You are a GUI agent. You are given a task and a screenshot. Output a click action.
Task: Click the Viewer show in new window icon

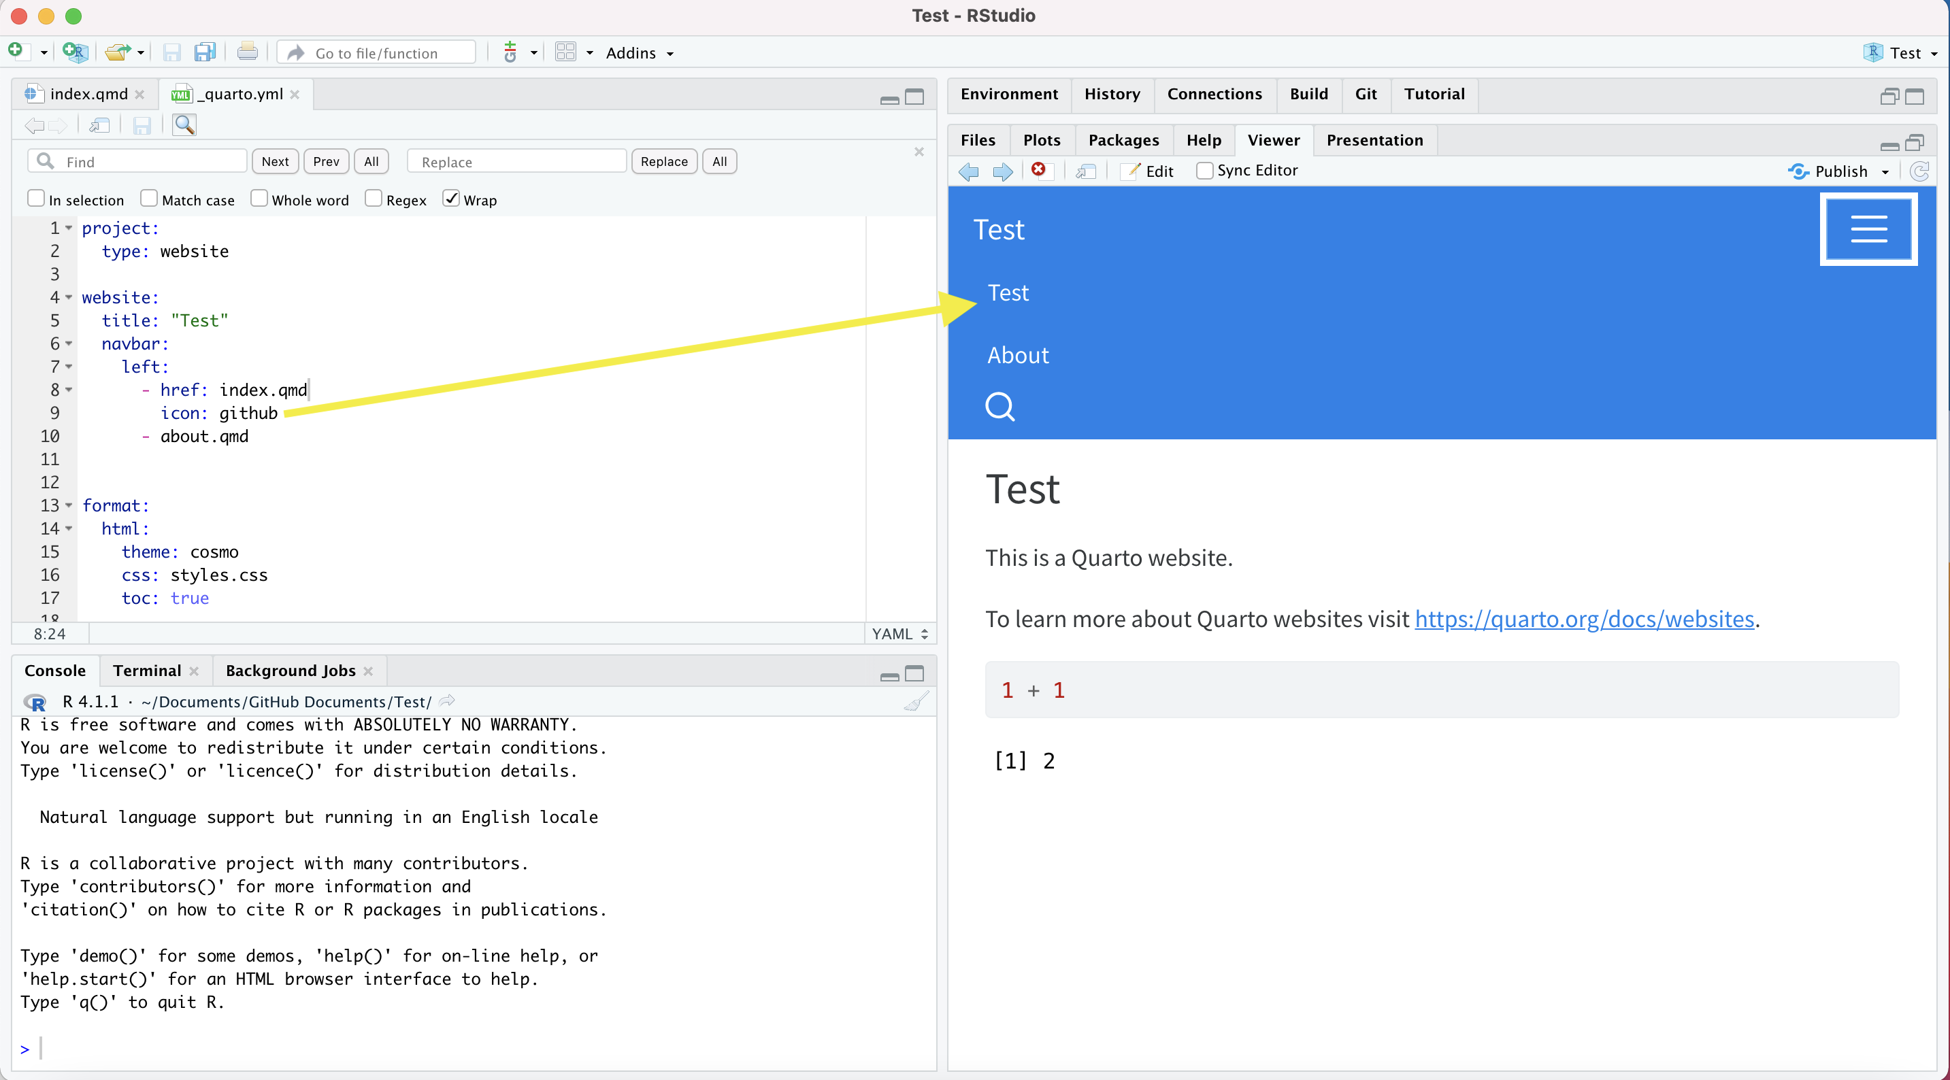(1087, 171)
